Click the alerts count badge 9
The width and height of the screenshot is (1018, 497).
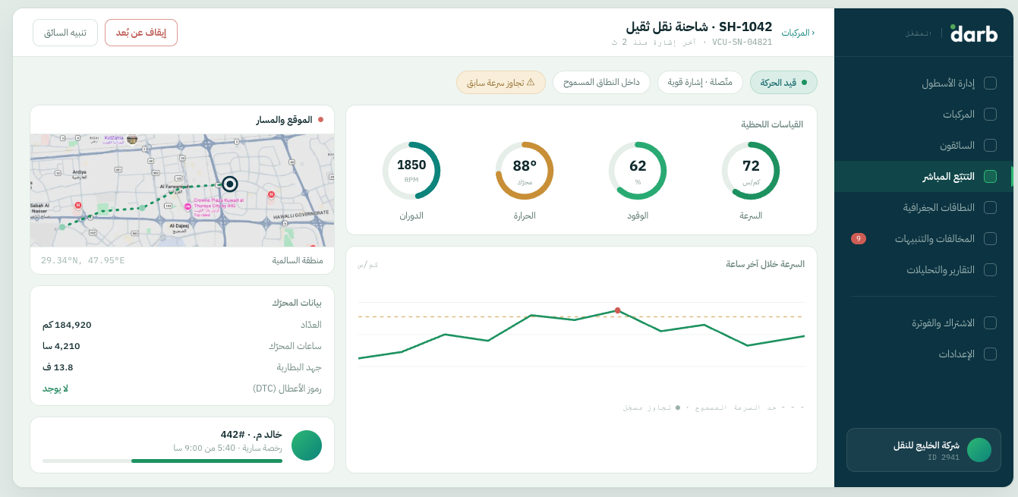point(859,239)
